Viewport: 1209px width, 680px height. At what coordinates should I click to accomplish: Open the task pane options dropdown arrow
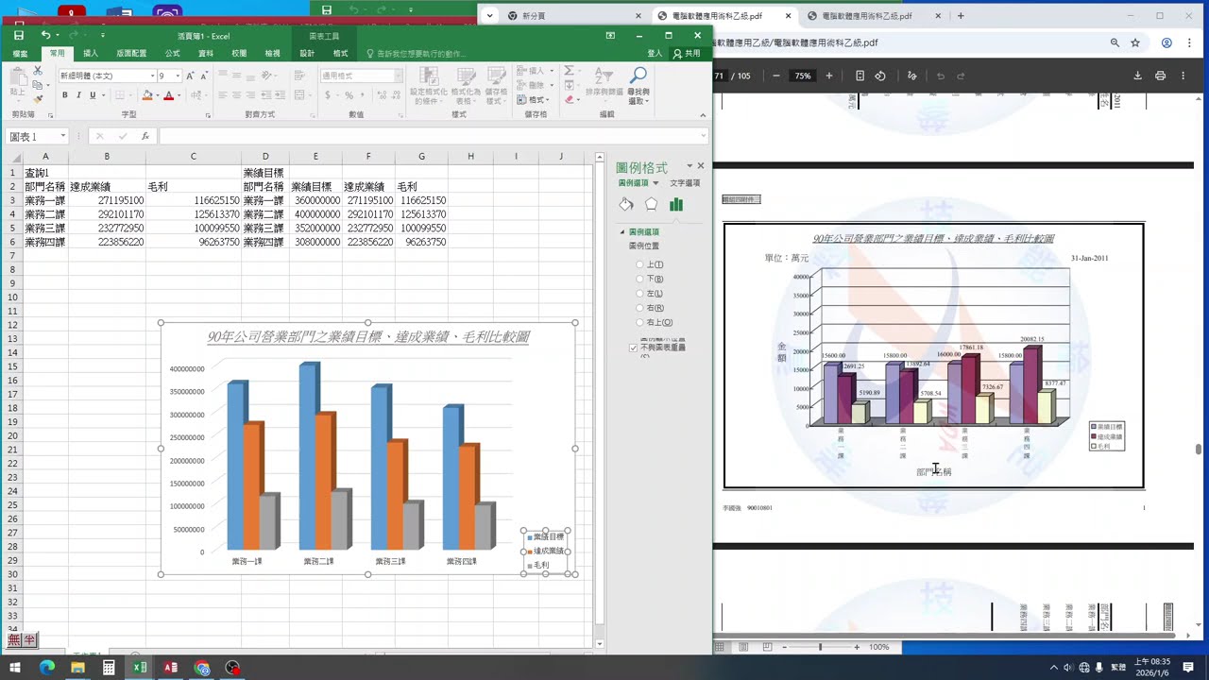tap(690, 166)
